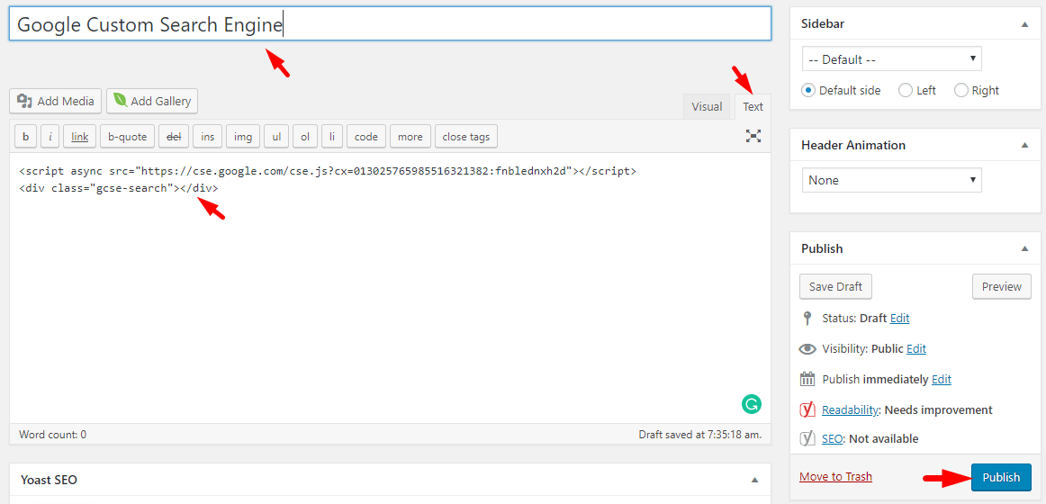Switch to the Visual editor tab
This screenshot has width=1046, height=504.
coord(707,106)
